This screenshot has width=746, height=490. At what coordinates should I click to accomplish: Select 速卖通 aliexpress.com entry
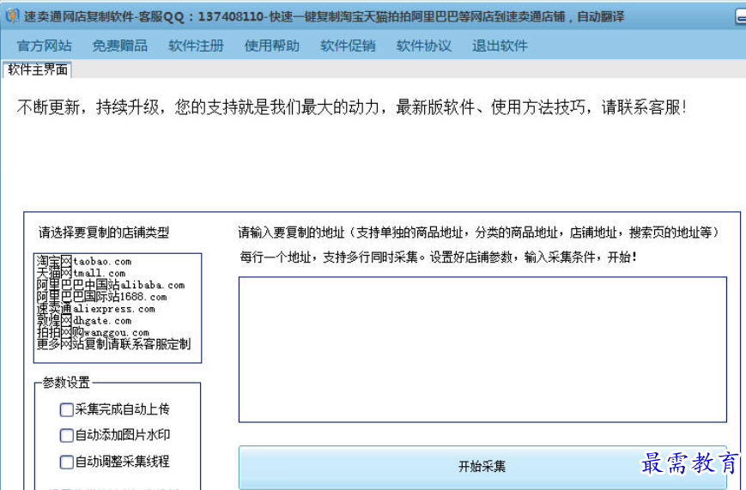tap(95, 309)
